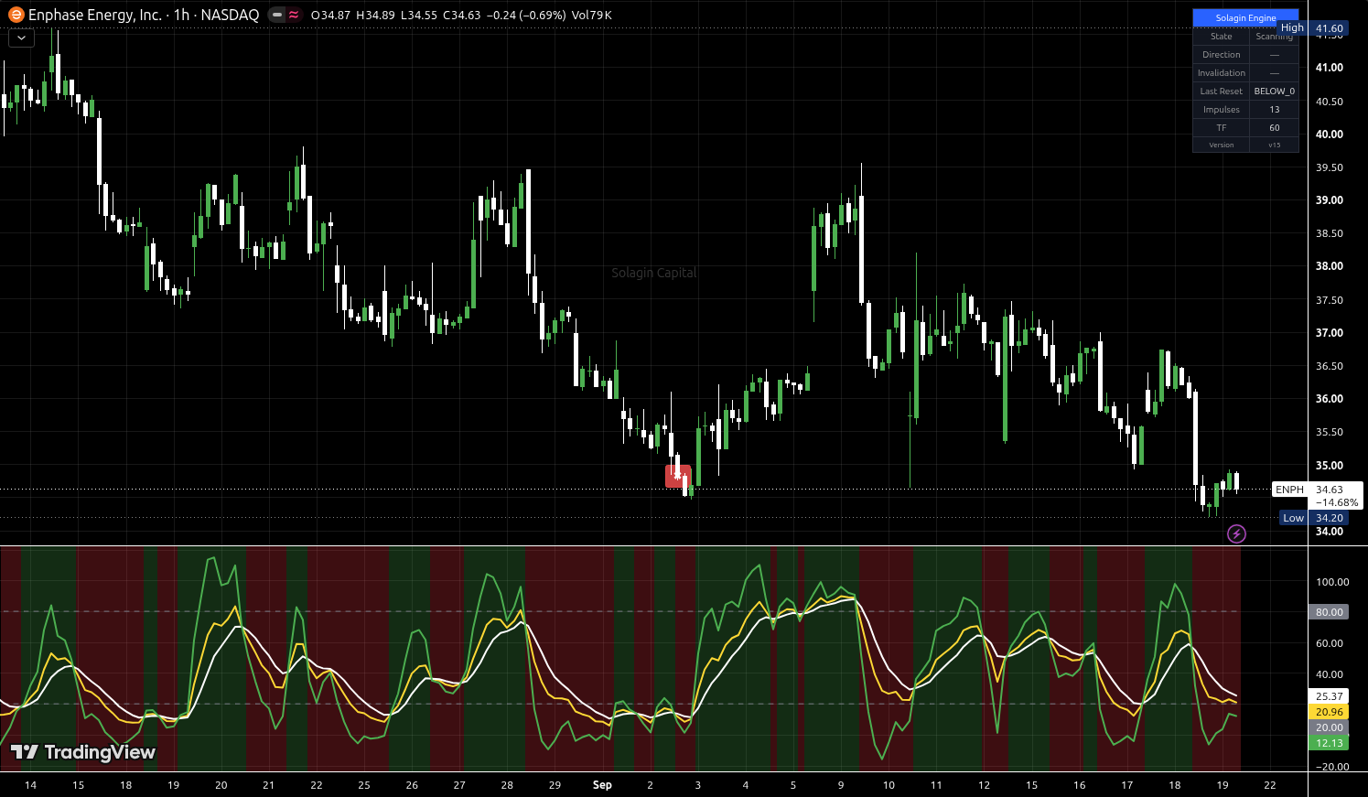Click the grey 80.00 level label
The width and height of the screenshot is (1368, 797).
(x=1330, y=612)
